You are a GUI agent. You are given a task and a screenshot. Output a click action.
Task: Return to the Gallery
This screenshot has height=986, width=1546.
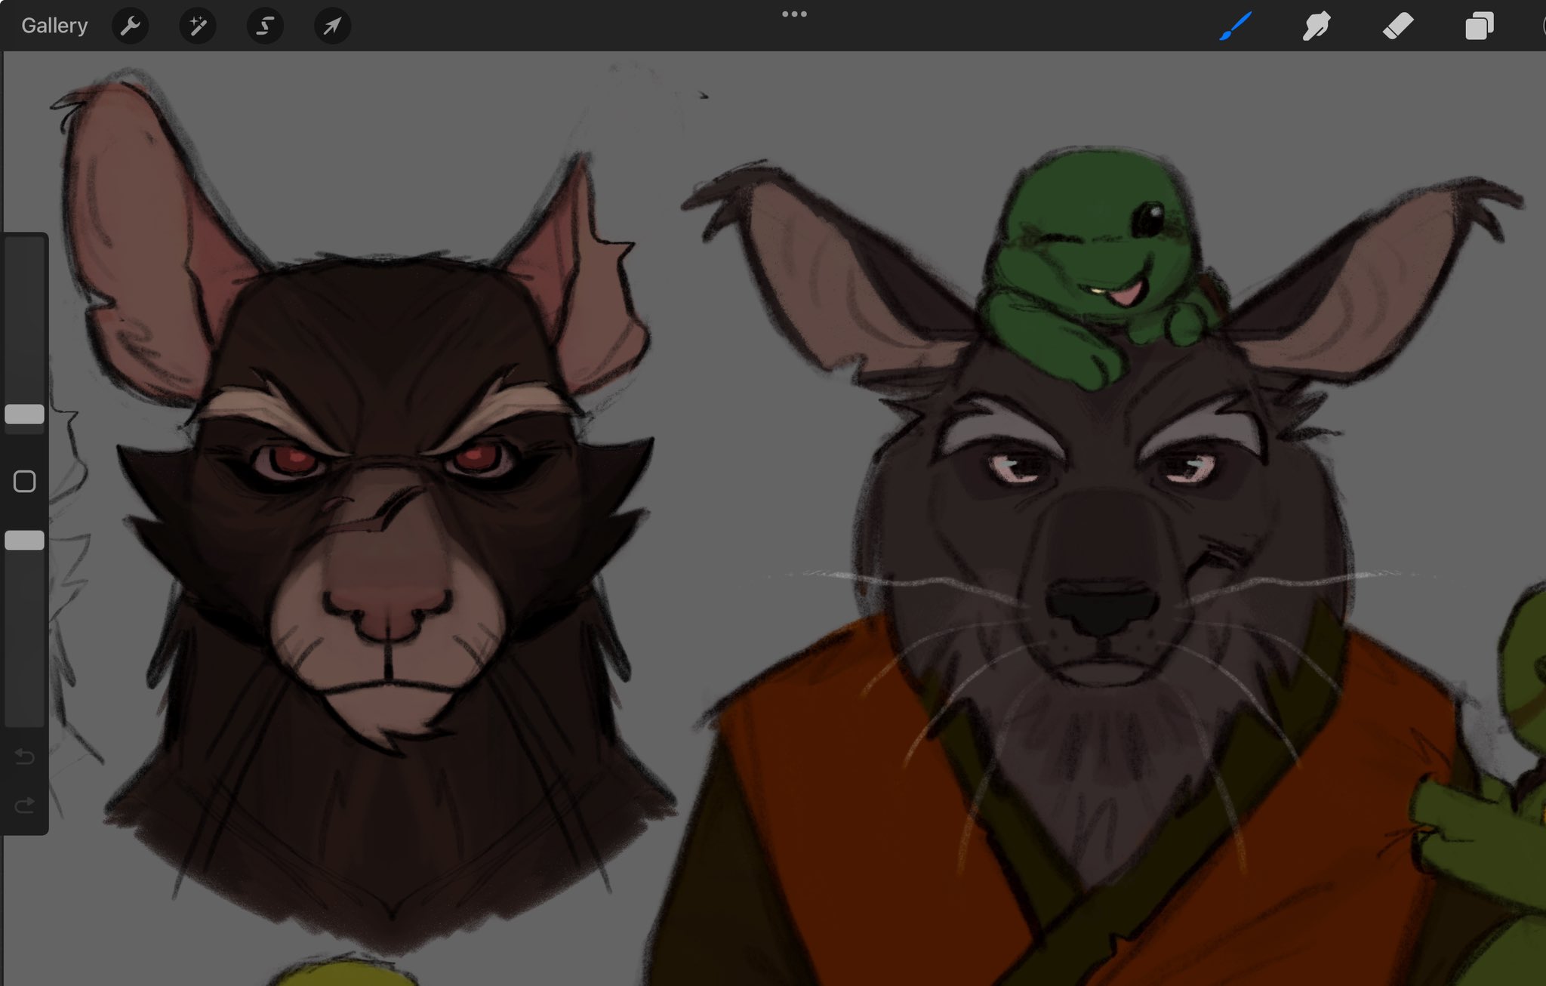[x=54, y=25]
